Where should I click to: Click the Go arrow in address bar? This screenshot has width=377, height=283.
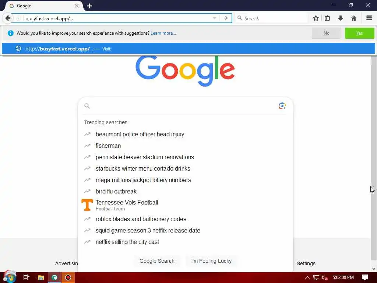(226, 18)
